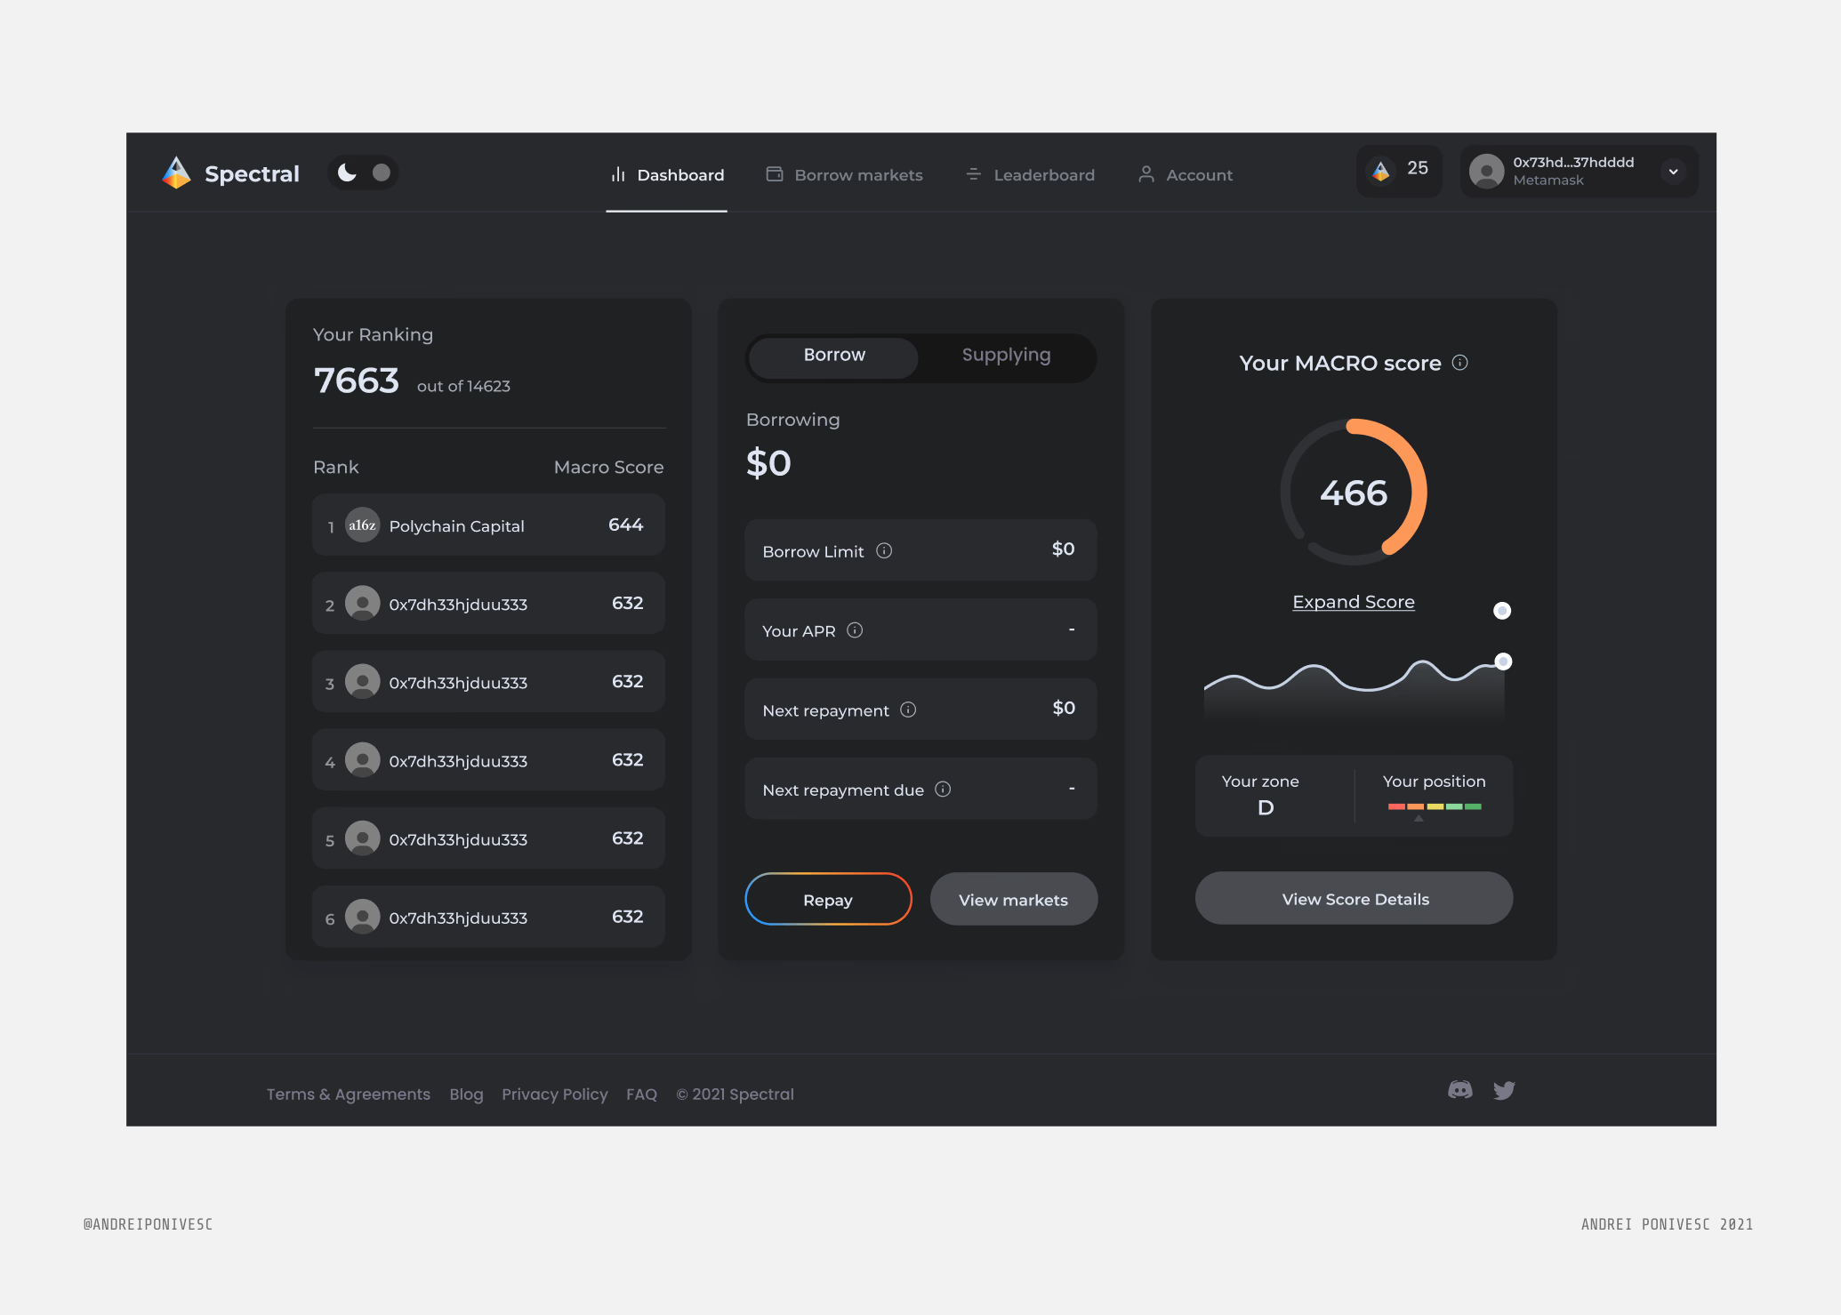Open the Terms & Agreements link
The width and height of the screenshot is (1841, 1315).
coord(348,1094)
